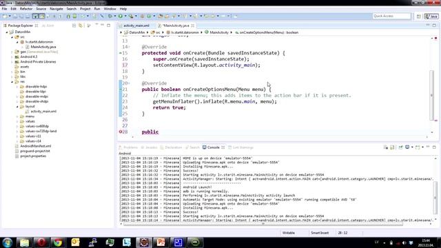Switch to activity_main.xml editor tab

coord(136,25)
